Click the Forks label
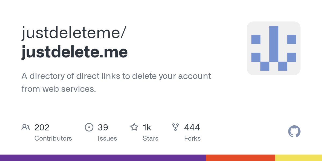 click(x=192, y=138)
